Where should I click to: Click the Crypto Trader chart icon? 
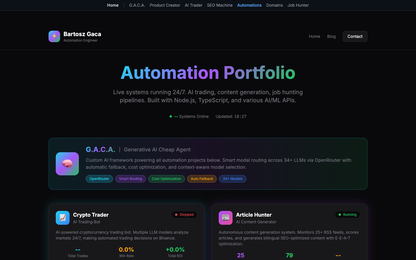click(x=63, y=218)
